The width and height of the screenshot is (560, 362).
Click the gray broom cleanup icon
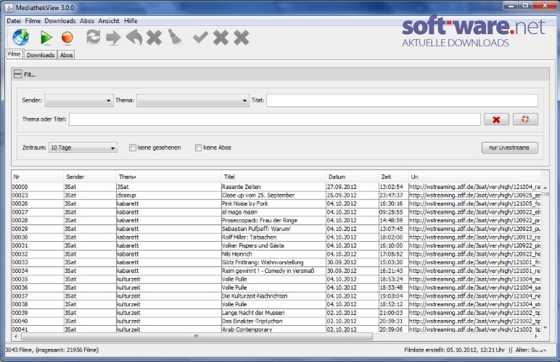tap(175, 37)
